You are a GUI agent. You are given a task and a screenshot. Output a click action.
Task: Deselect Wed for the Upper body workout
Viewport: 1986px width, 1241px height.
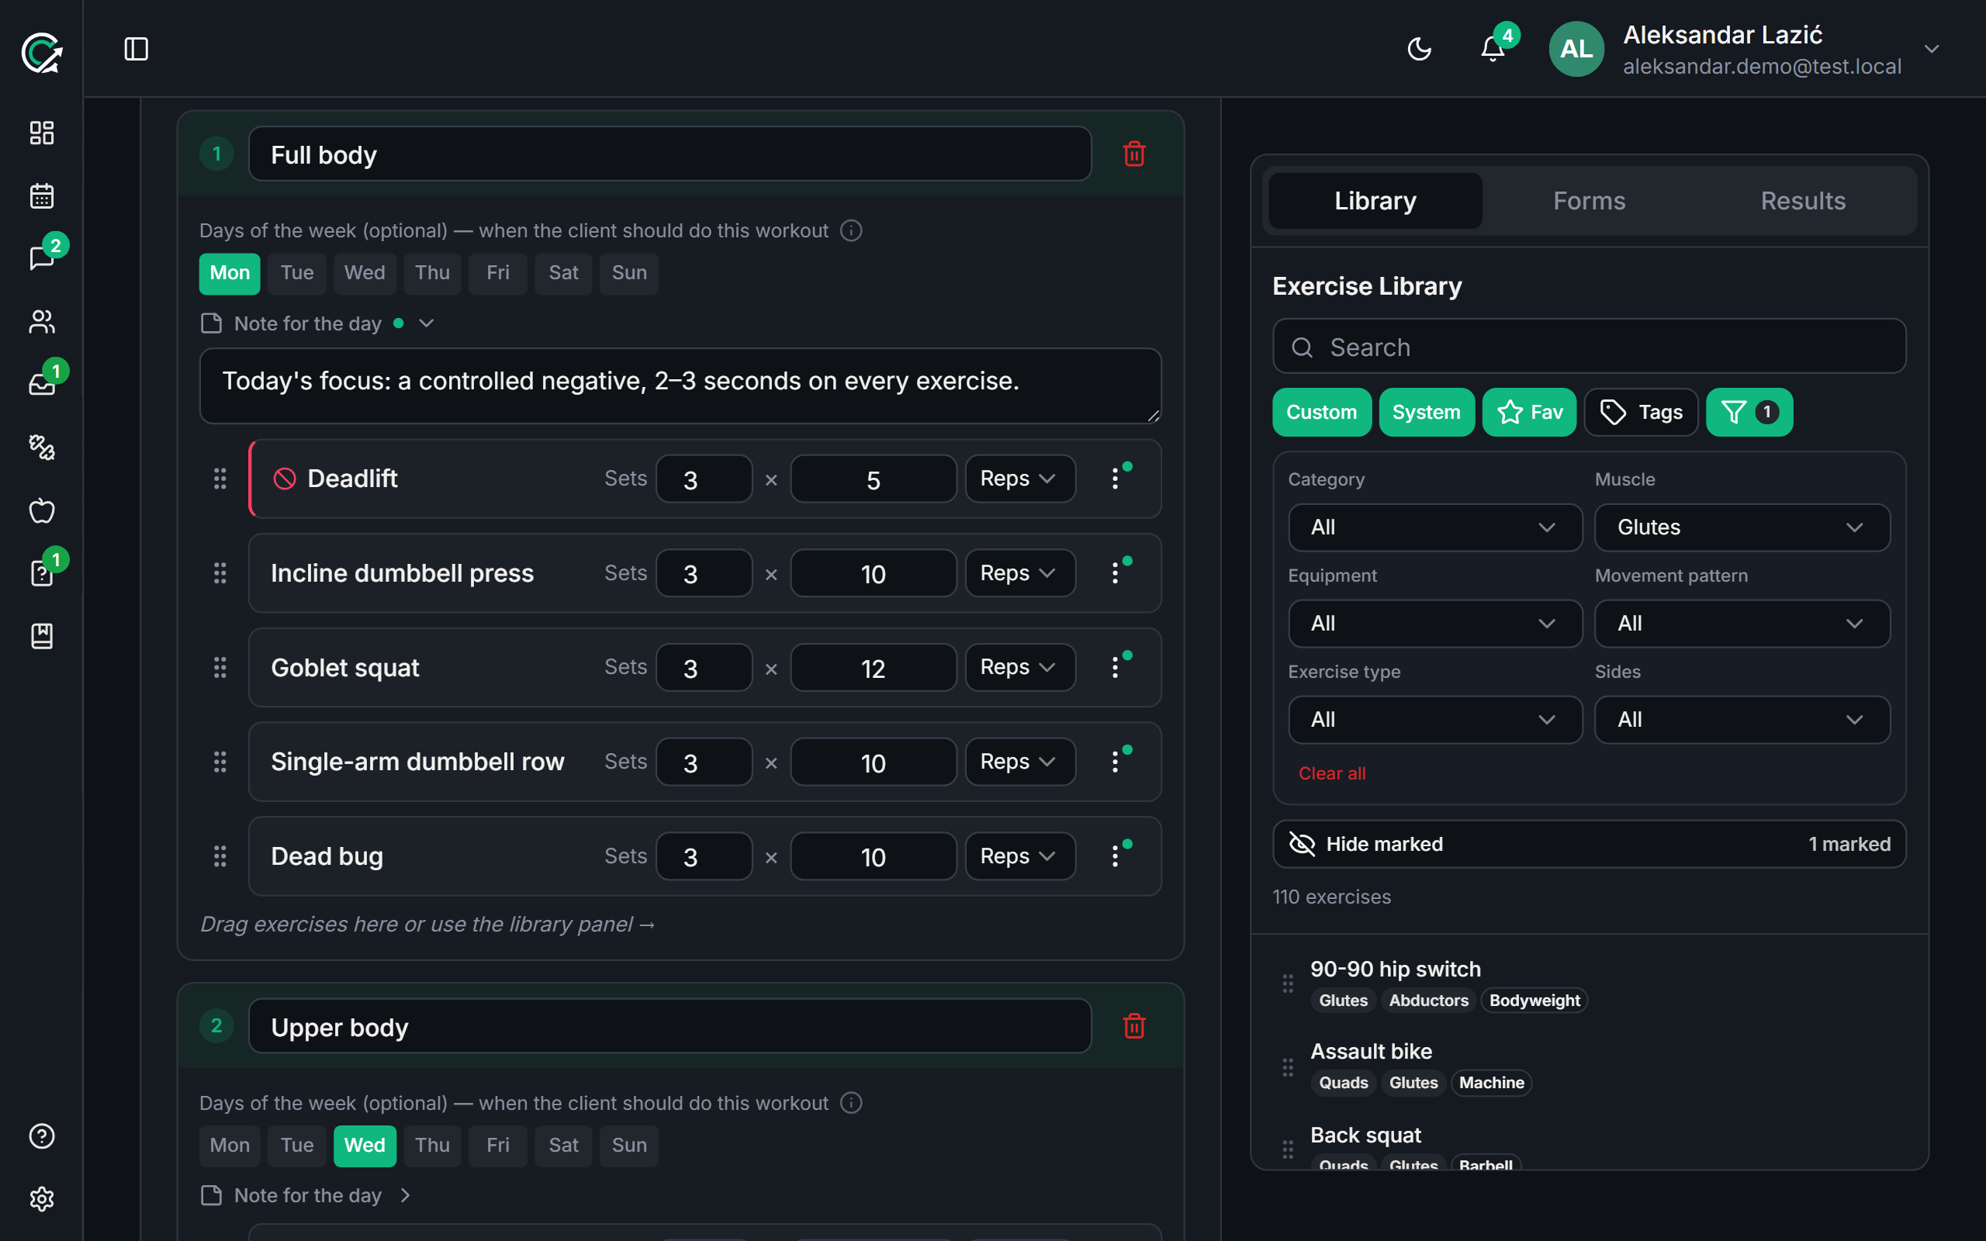365,1146
